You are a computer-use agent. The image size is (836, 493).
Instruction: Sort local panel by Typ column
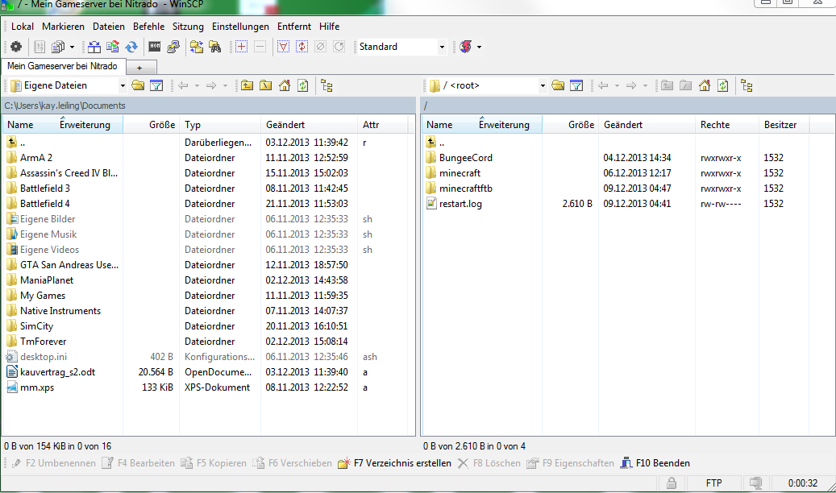220,125
